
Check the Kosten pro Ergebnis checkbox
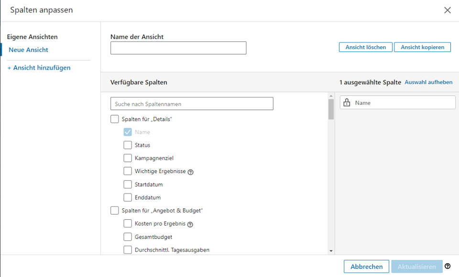click(x=128, y=223)
